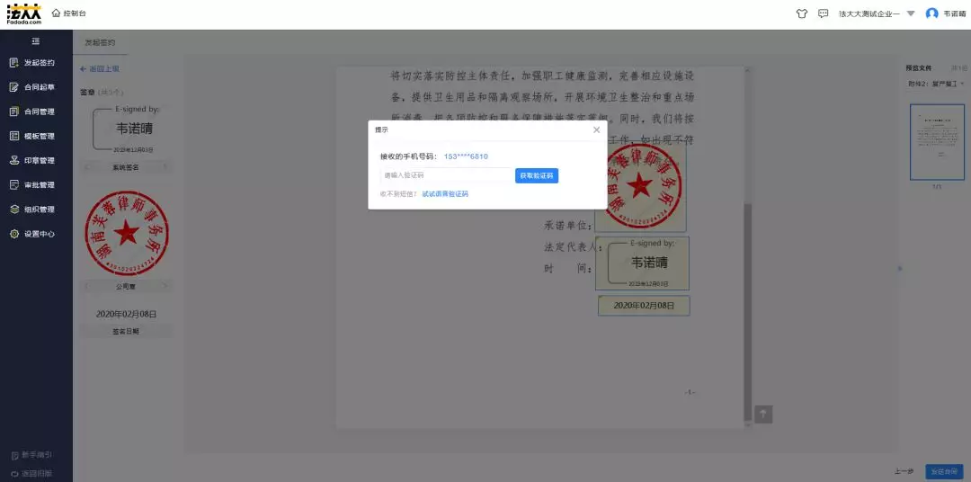Viewport: 971px width, 482px height.
Task: Click the 获取验证码 button
Action: [x=537, y=175]
